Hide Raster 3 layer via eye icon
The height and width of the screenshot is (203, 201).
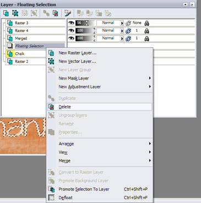[71, 23]
